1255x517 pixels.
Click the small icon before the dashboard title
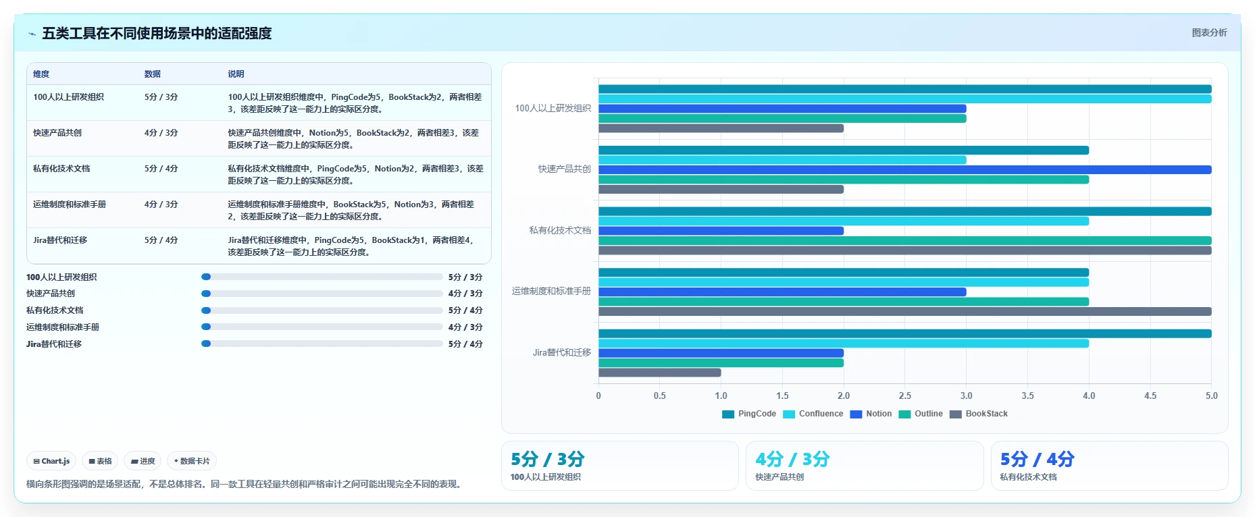(x=32, y=34)
